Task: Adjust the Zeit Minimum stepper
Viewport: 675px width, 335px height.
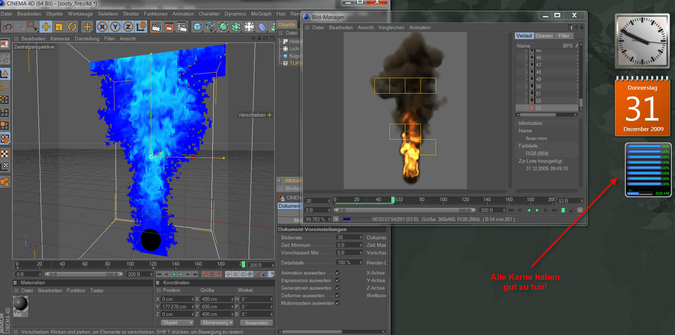Action: pyautogui.click(x=361, y=245)
